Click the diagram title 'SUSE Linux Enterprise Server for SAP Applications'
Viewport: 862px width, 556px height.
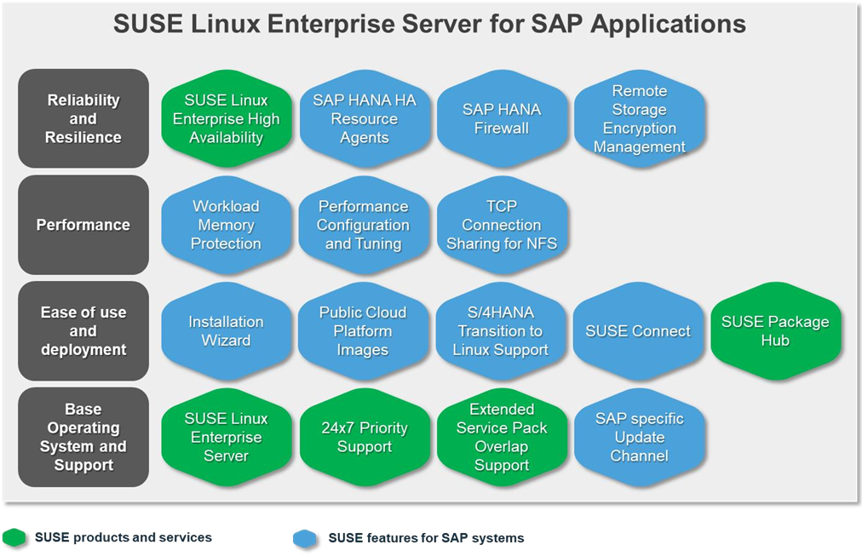429,24
